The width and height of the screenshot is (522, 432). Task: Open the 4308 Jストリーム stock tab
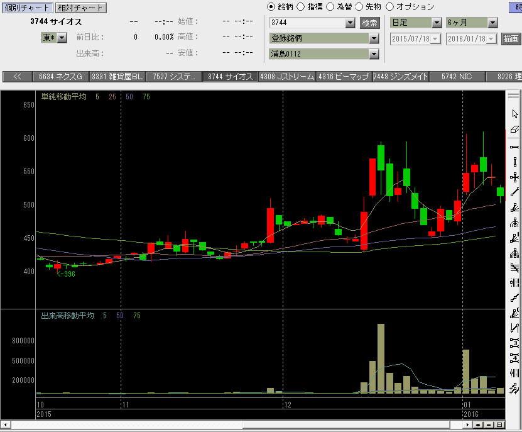click(x=287, y=77)
